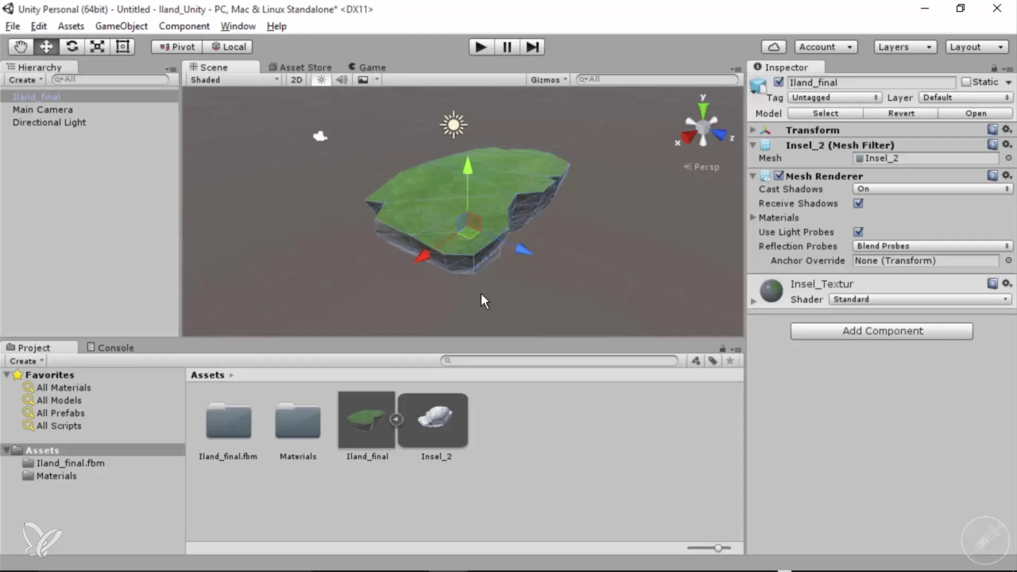
Task: Open the Gizmos dropdown
Action: point(549,79)
